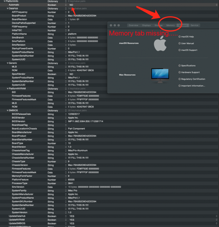The height and width of the screenshot is (227, 219).
Task: Open the Automatic boolean value dropdown
Action: pos(216,5)
